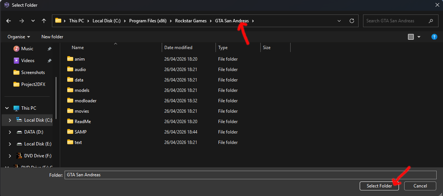Confirm with Select Folder button

[379, 186]
